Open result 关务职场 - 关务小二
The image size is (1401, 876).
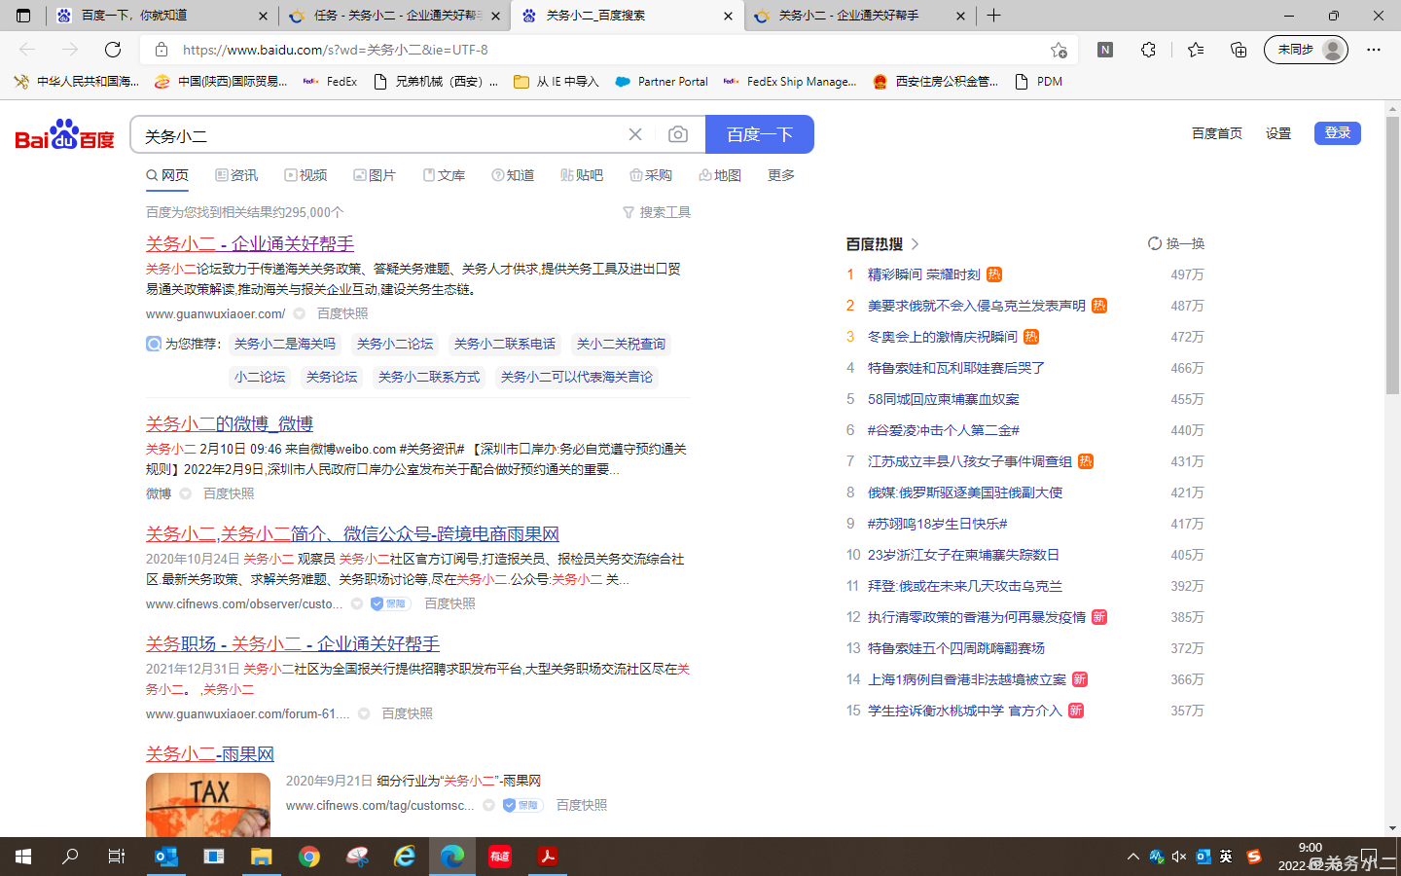point(293,643)
